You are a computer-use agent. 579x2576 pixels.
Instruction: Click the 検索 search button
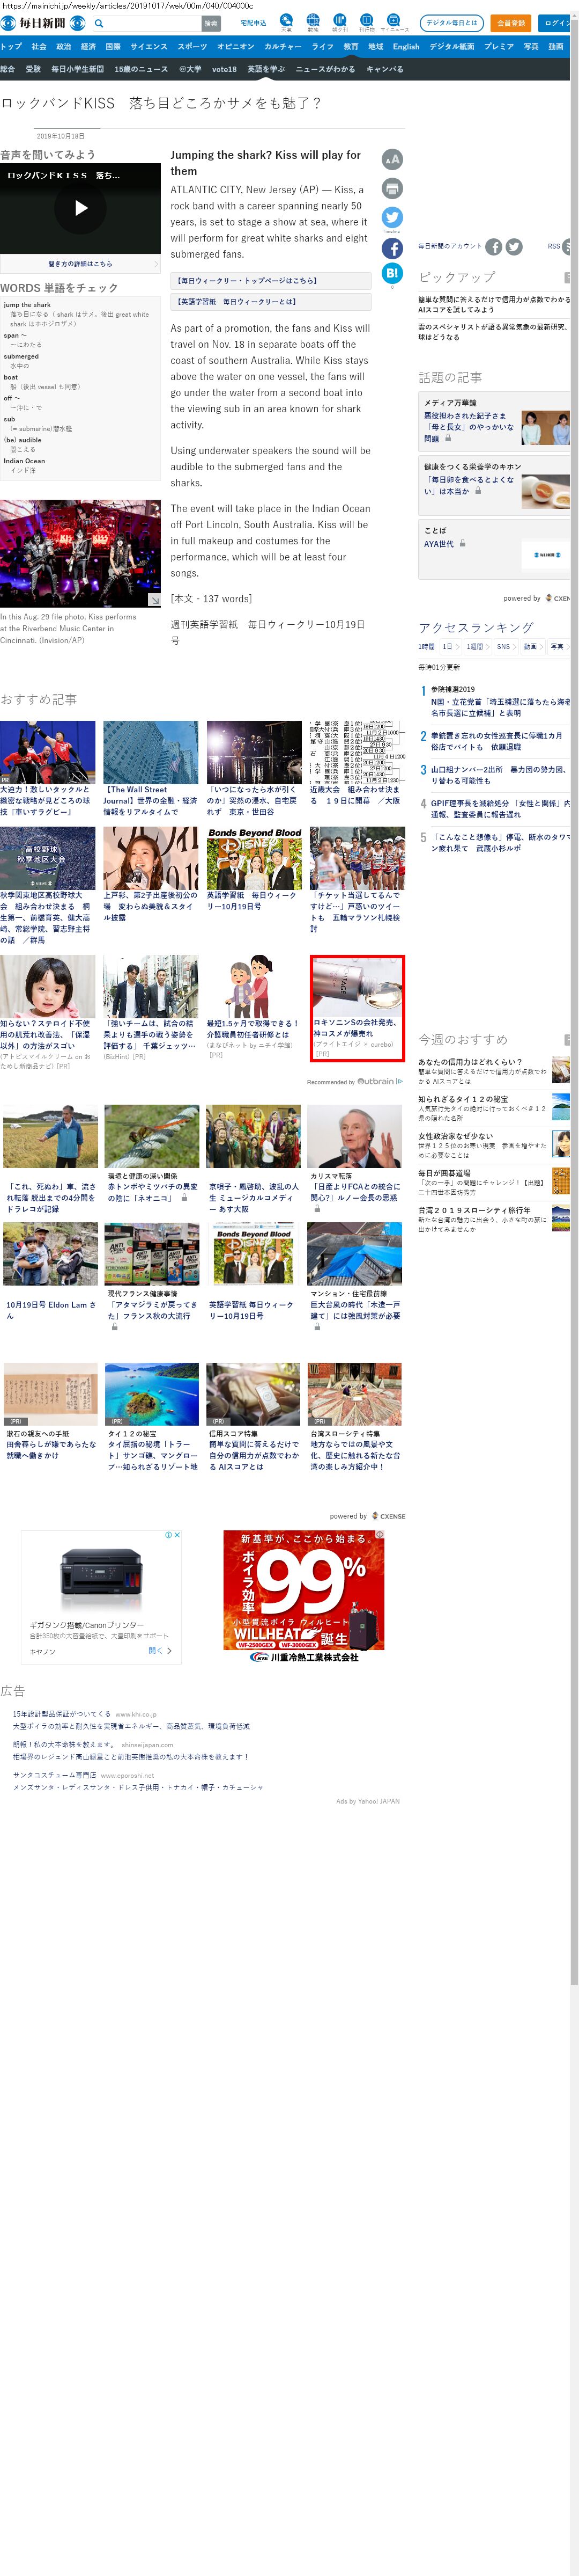tap(211, 23)
